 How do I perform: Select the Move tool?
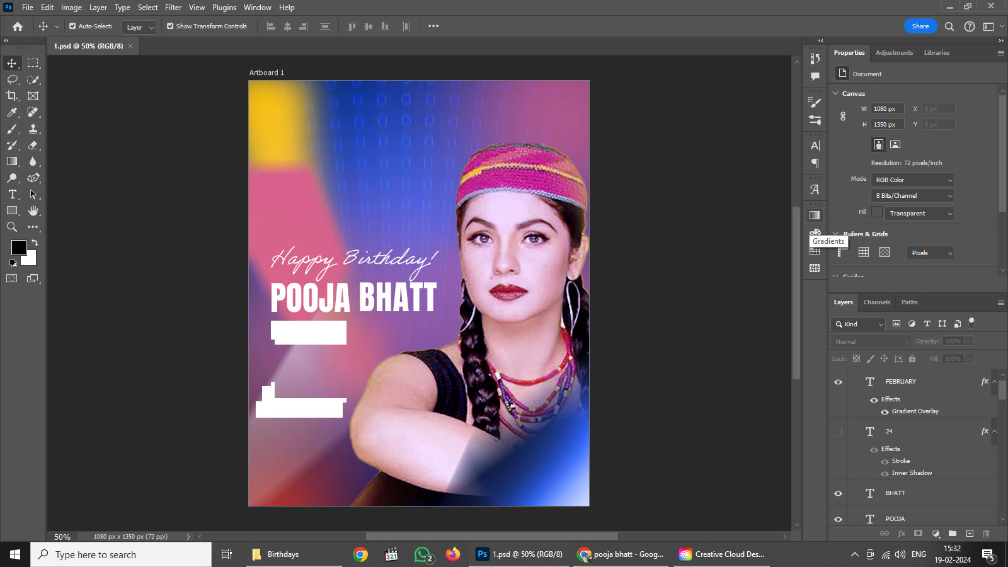(x=12, y=63)
